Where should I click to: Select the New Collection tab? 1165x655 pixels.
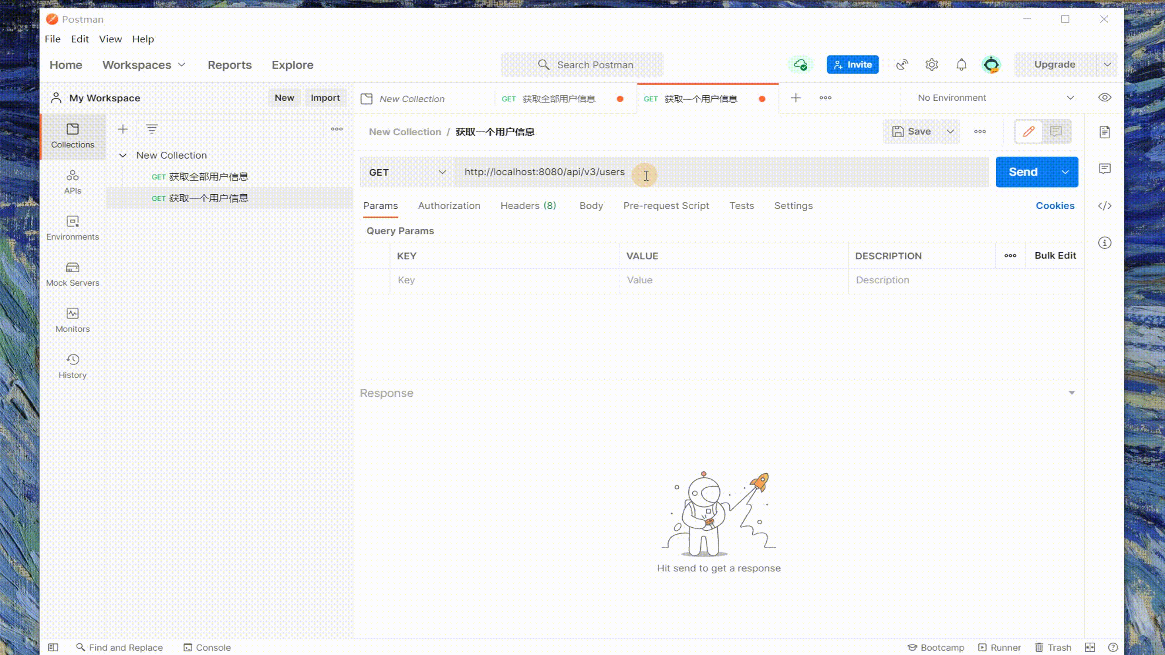(x=424, y=99)
